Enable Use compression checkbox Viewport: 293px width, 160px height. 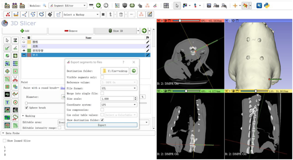coord(102,110)
